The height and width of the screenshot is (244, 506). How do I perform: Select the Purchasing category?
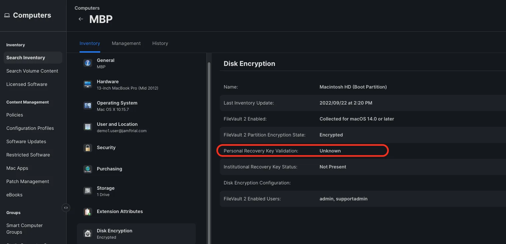(136, 169)
